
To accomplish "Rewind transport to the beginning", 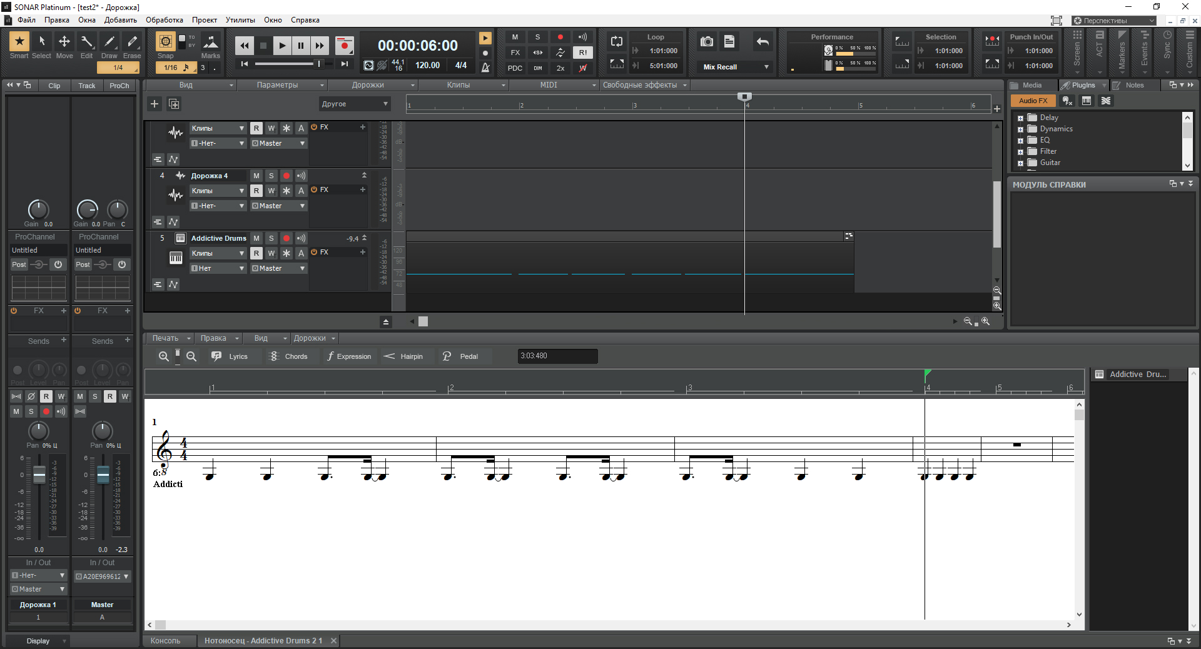I will click(245, 64).
